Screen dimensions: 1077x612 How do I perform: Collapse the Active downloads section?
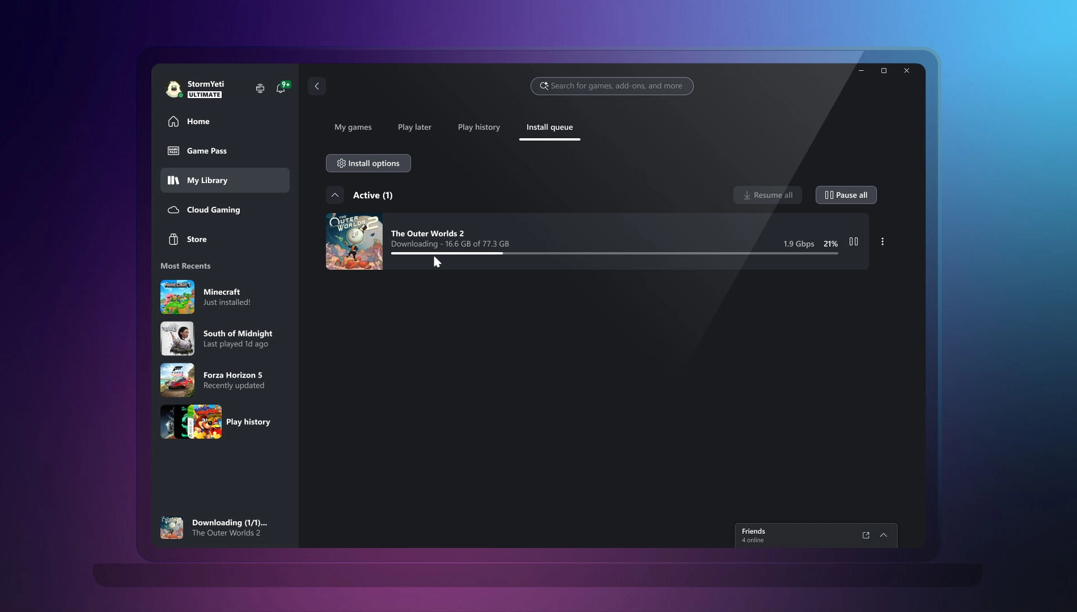tap(334, 194)
